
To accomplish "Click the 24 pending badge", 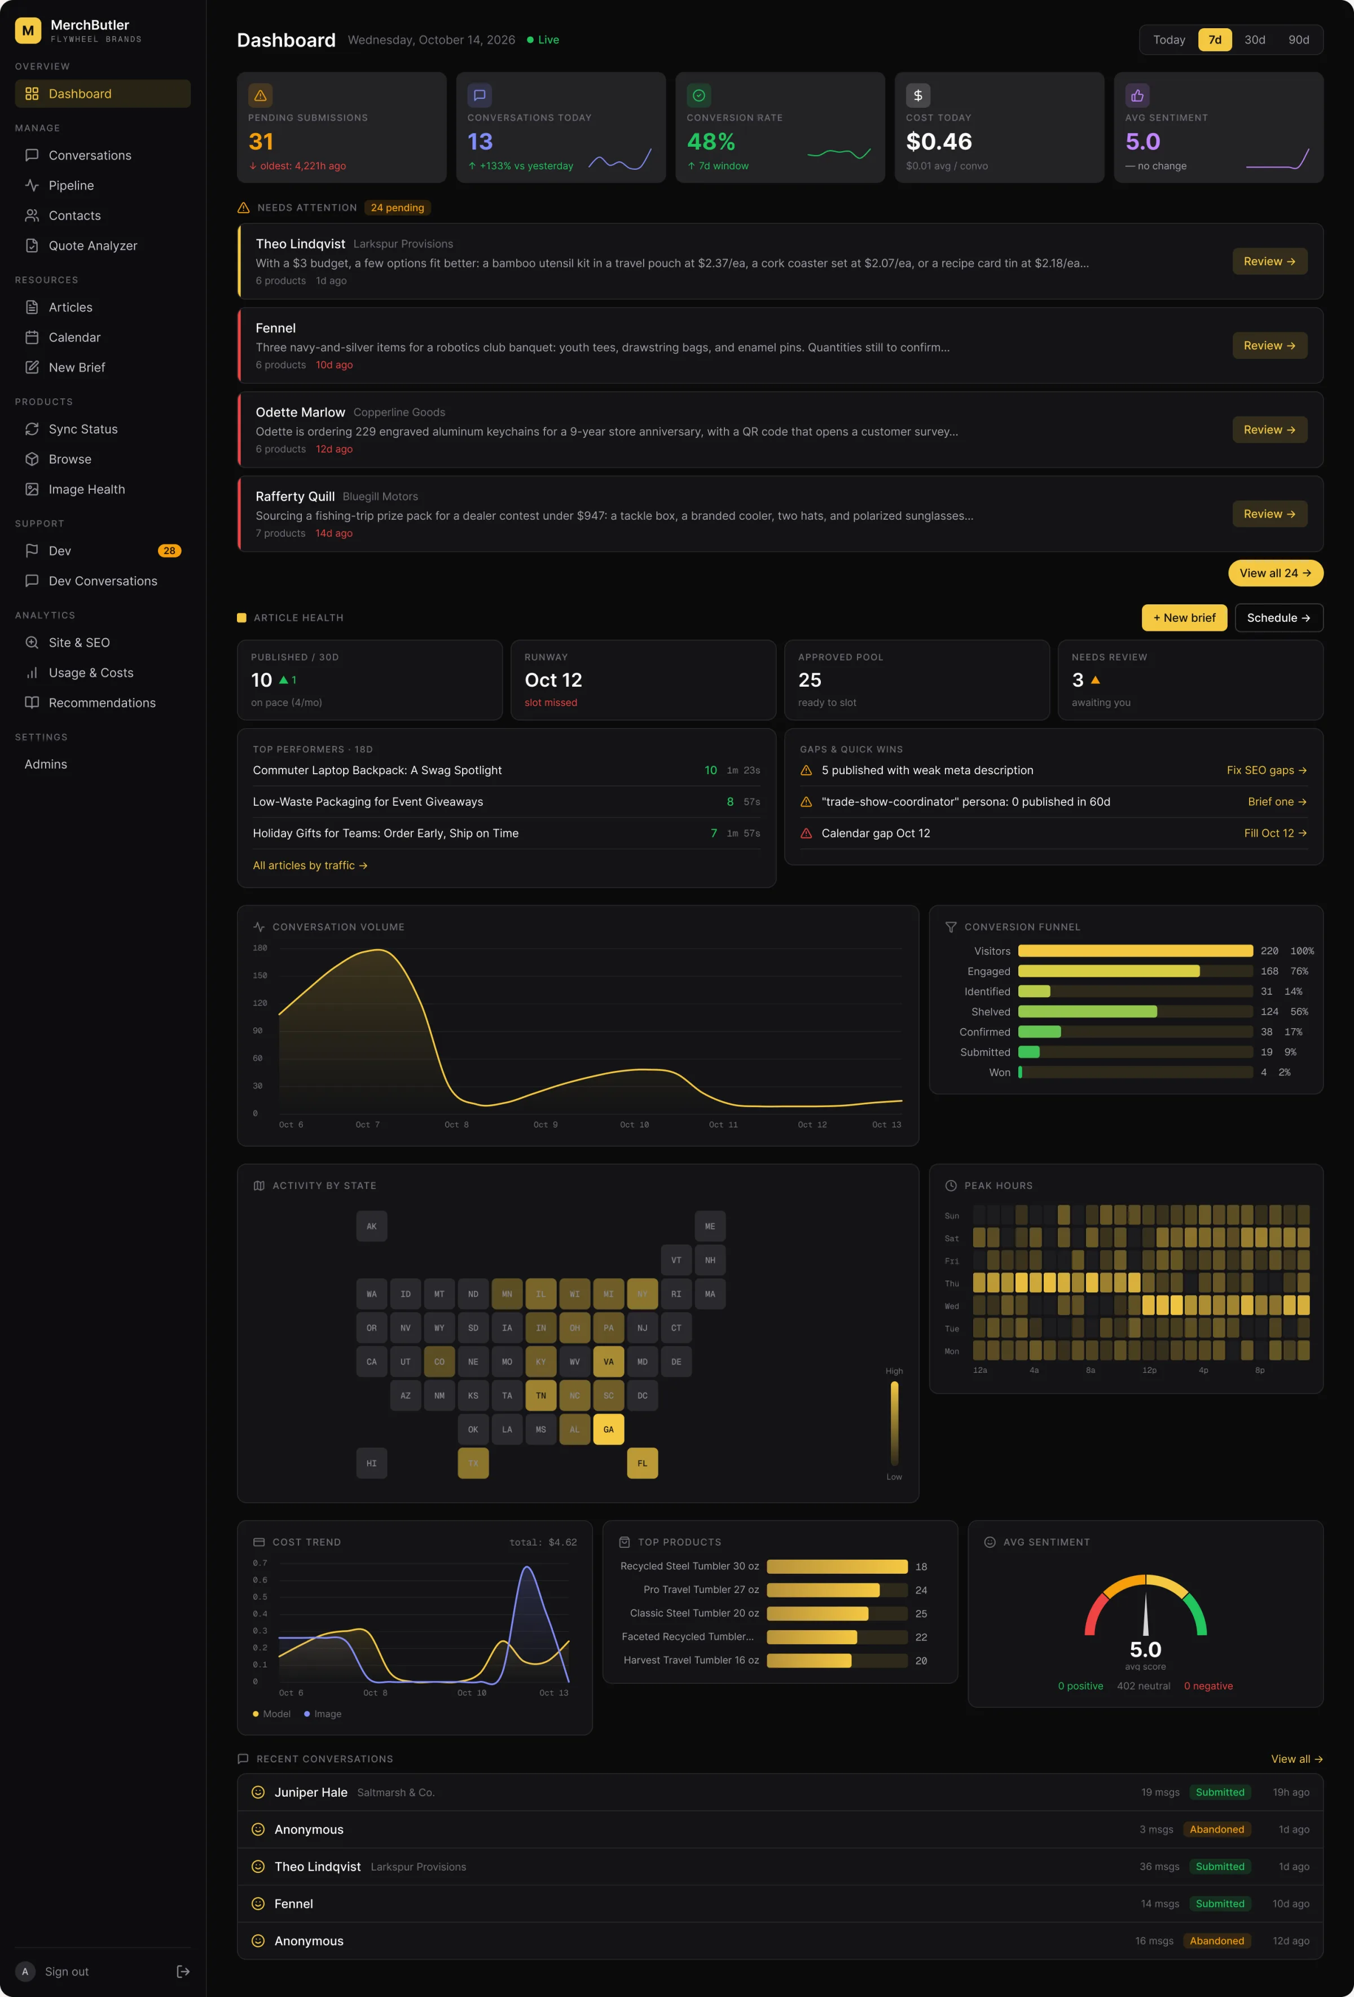I will point(398,208).
